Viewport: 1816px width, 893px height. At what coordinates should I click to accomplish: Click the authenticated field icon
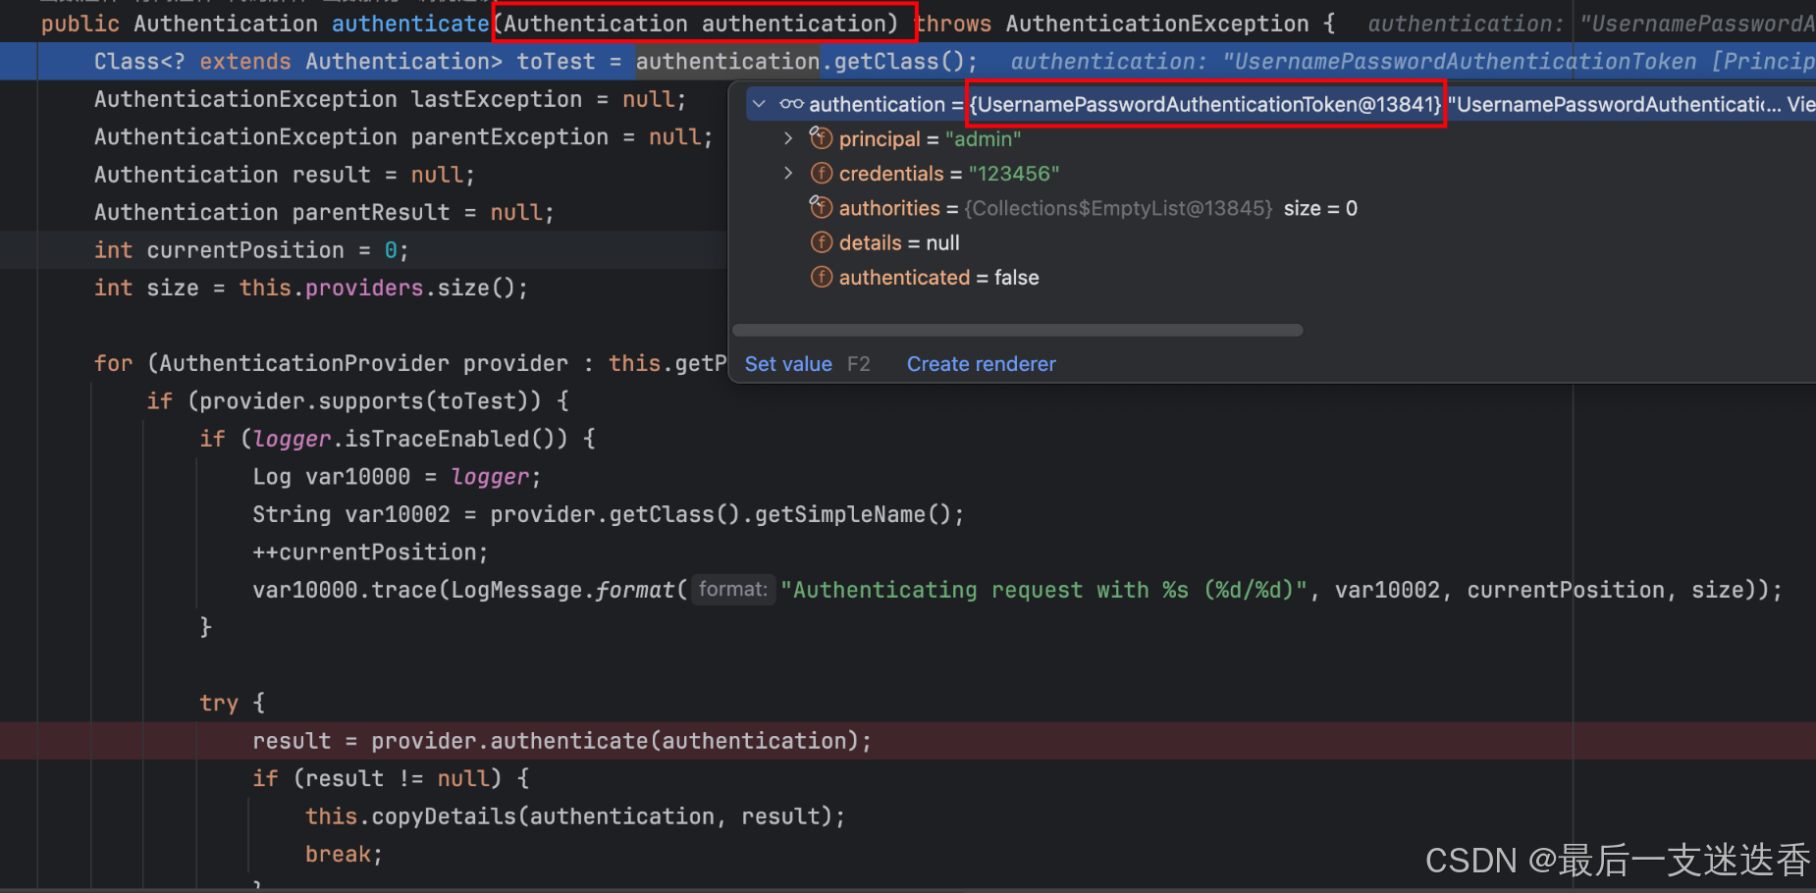coord(822,277)
